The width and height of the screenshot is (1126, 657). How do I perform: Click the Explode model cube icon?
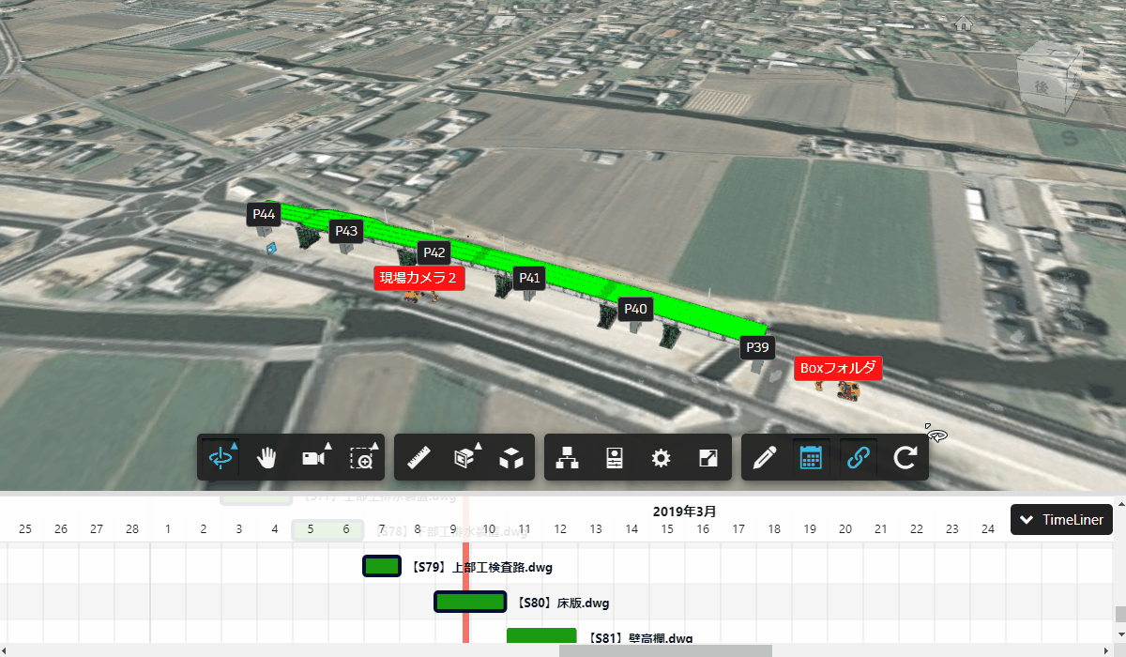click(x=510, y=458)
